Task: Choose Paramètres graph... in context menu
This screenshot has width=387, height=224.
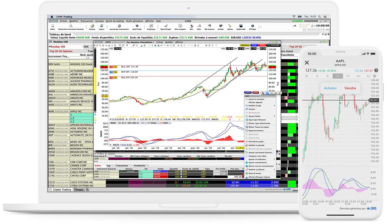Action: click(x=261, y=141)
